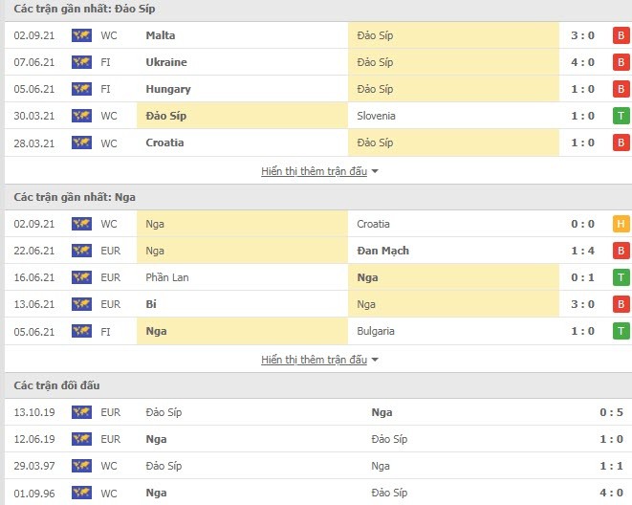632x505 pixels.
Task: Select the Các trận gần nhất: Nga header
Action: coord(75,197)
